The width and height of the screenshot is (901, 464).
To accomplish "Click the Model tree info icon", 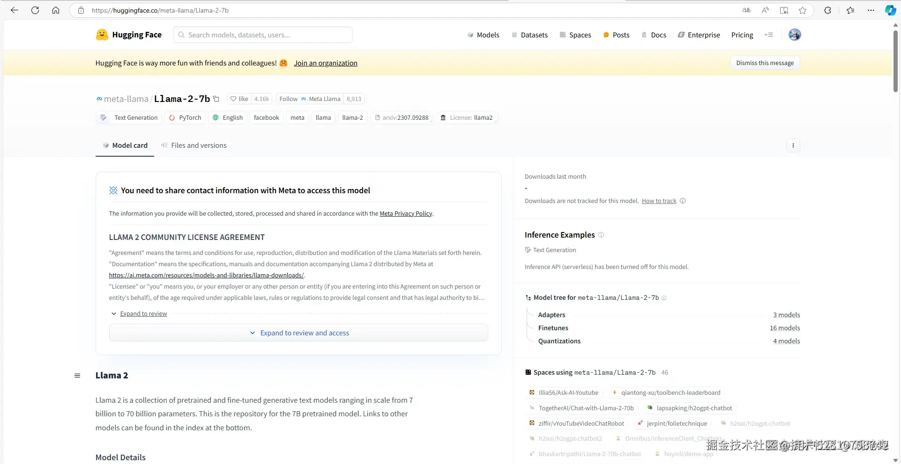I will pos(664,298).
